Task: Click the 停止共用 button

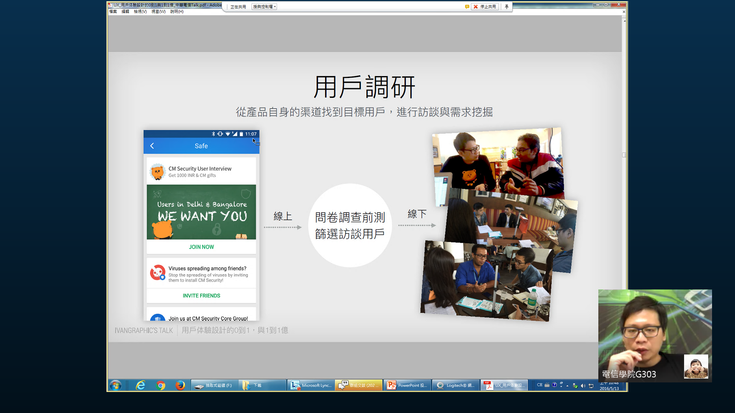Action: click(485, 7)
